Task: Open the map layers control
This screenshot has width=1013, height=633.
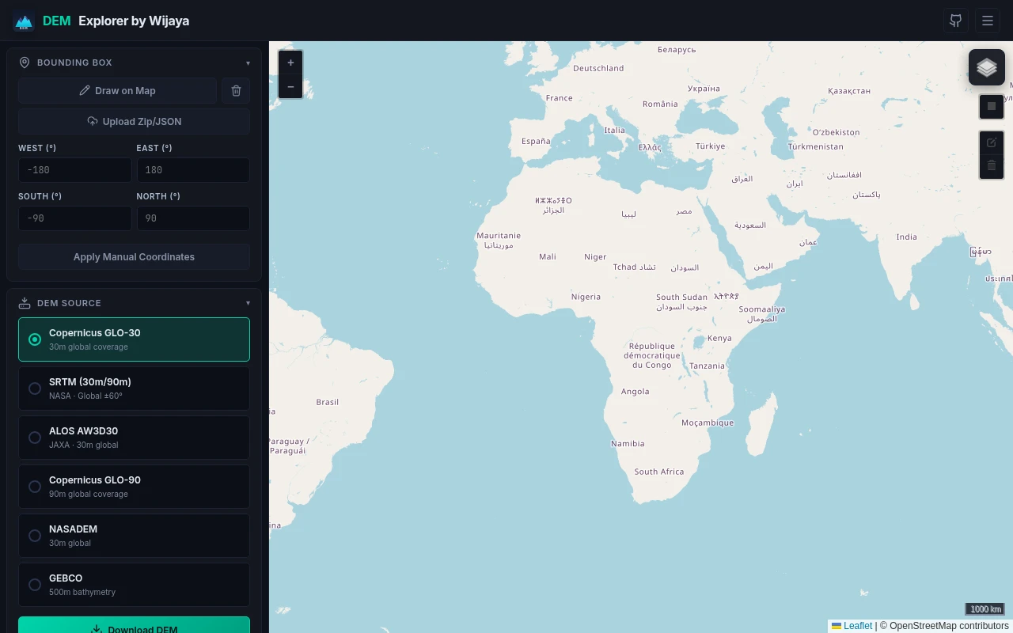Action: pyautogui.click(x=987, y=67)
